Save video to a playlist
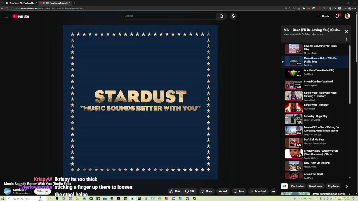Screen dimensions: 358x201 (x=239, y=191)
